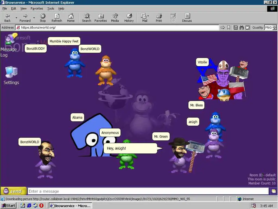Click the Abama name tag
Screen dimensions: 278x209
pyautogui.click(x=77, y=117)
